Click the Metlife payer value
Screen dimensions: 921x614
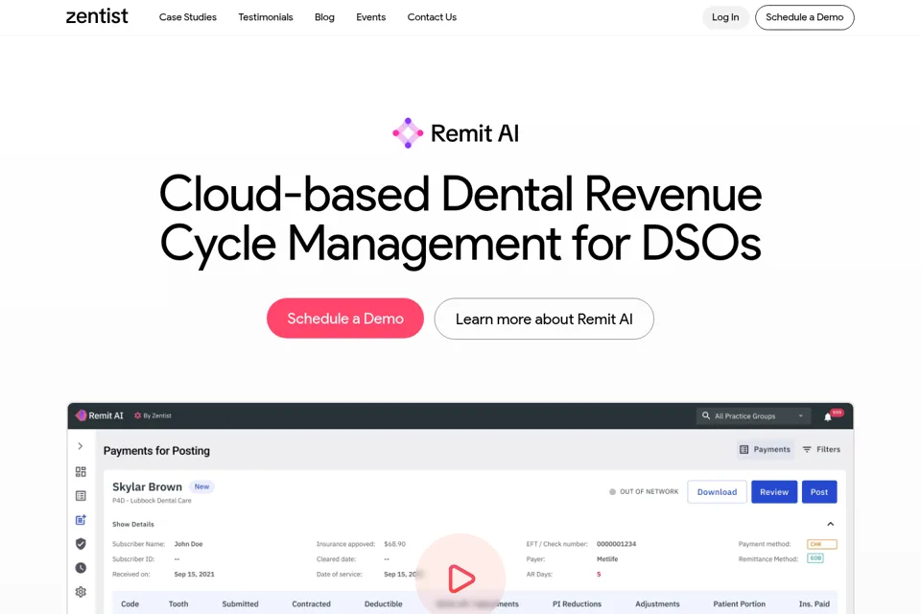607,559
